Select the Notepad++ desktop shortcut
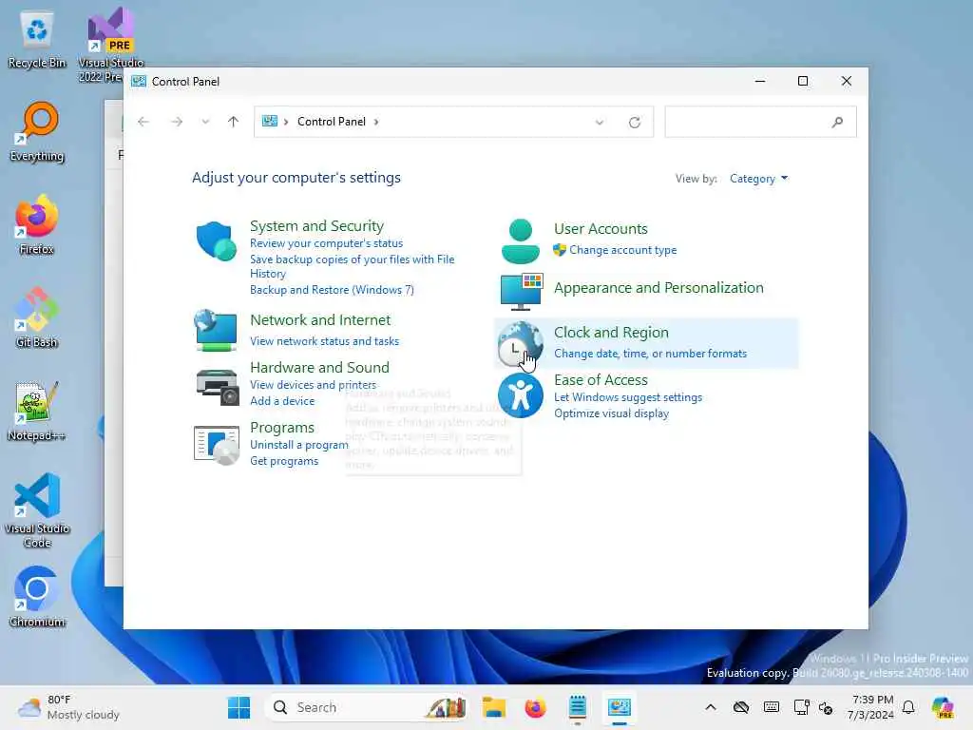 37,411
